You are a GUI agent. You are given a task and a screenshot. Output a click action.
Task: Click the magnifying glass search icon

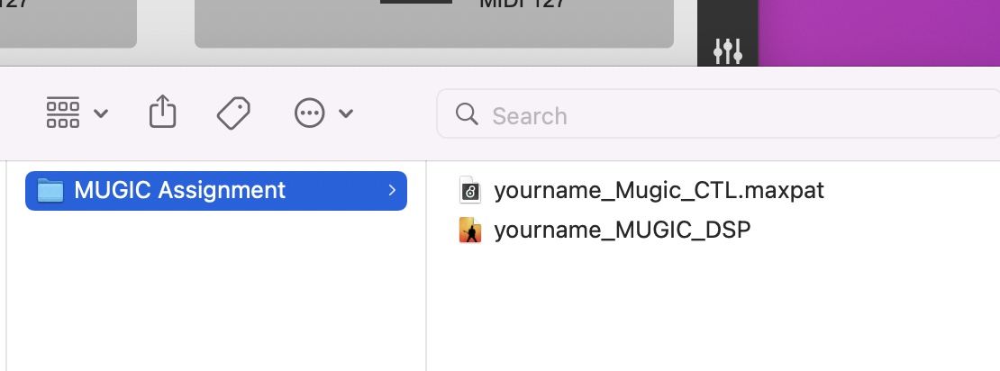coord(467,115)
